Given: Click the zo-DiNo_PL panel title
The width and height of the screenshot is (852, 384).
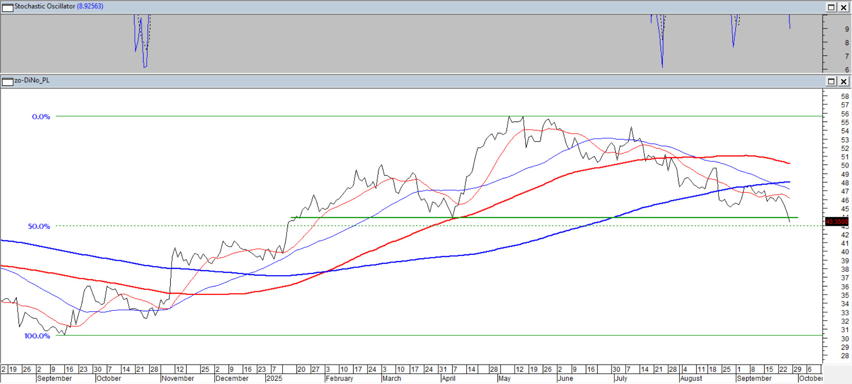Looking at the screenshot, I should [x=32, y=80].
